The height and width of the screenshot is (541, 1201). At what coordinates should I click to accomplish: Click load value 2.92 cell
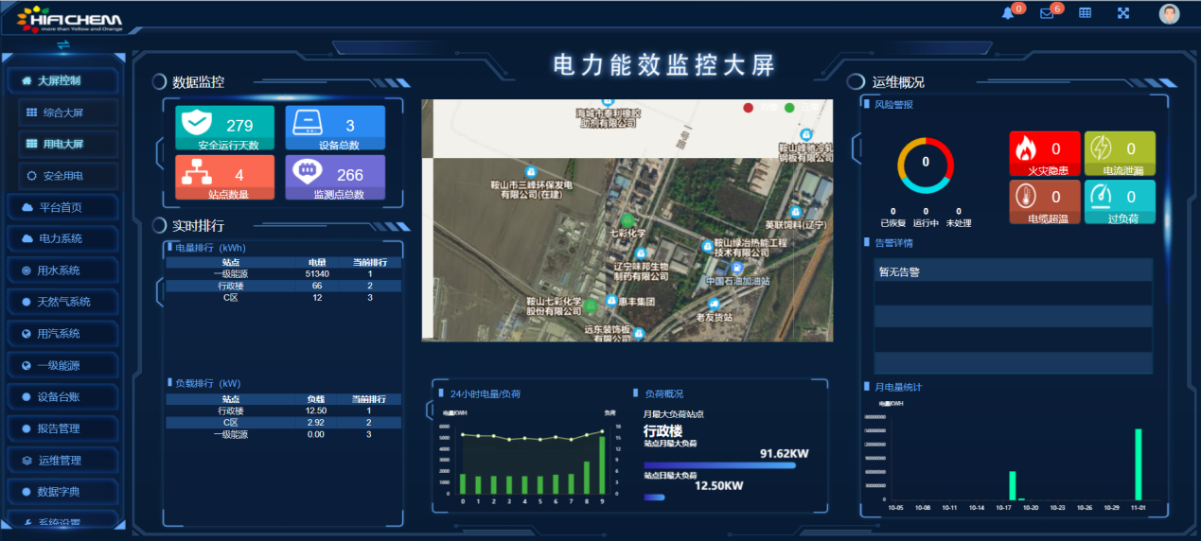point(316,423)
